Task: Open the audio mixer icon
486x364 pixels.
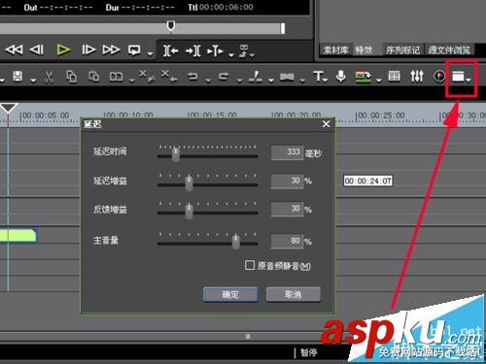Action: point(417,77)
